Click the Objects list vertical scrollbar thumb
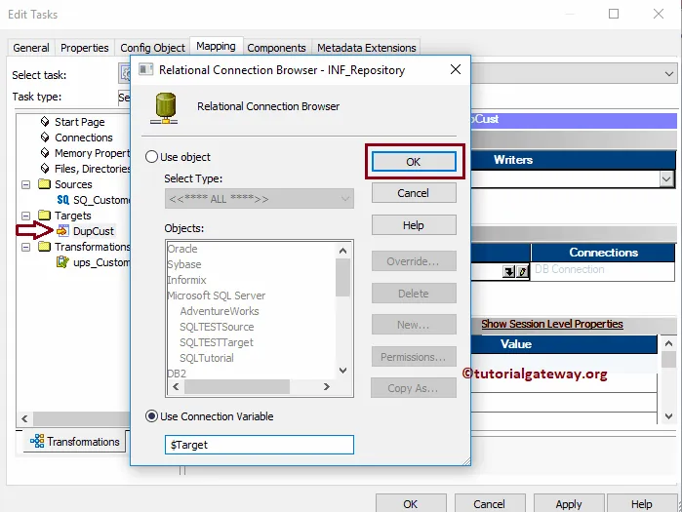Image resolution: width=682 pixels, height=512 pixels. tap(342, 277)
